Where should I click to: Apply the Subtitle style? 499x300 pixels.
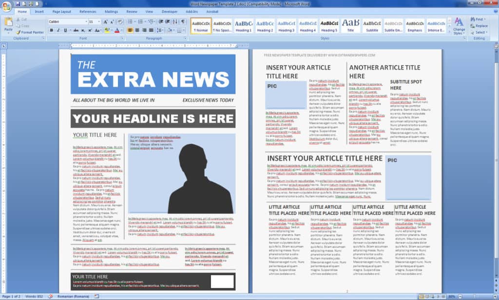(372, 26)
